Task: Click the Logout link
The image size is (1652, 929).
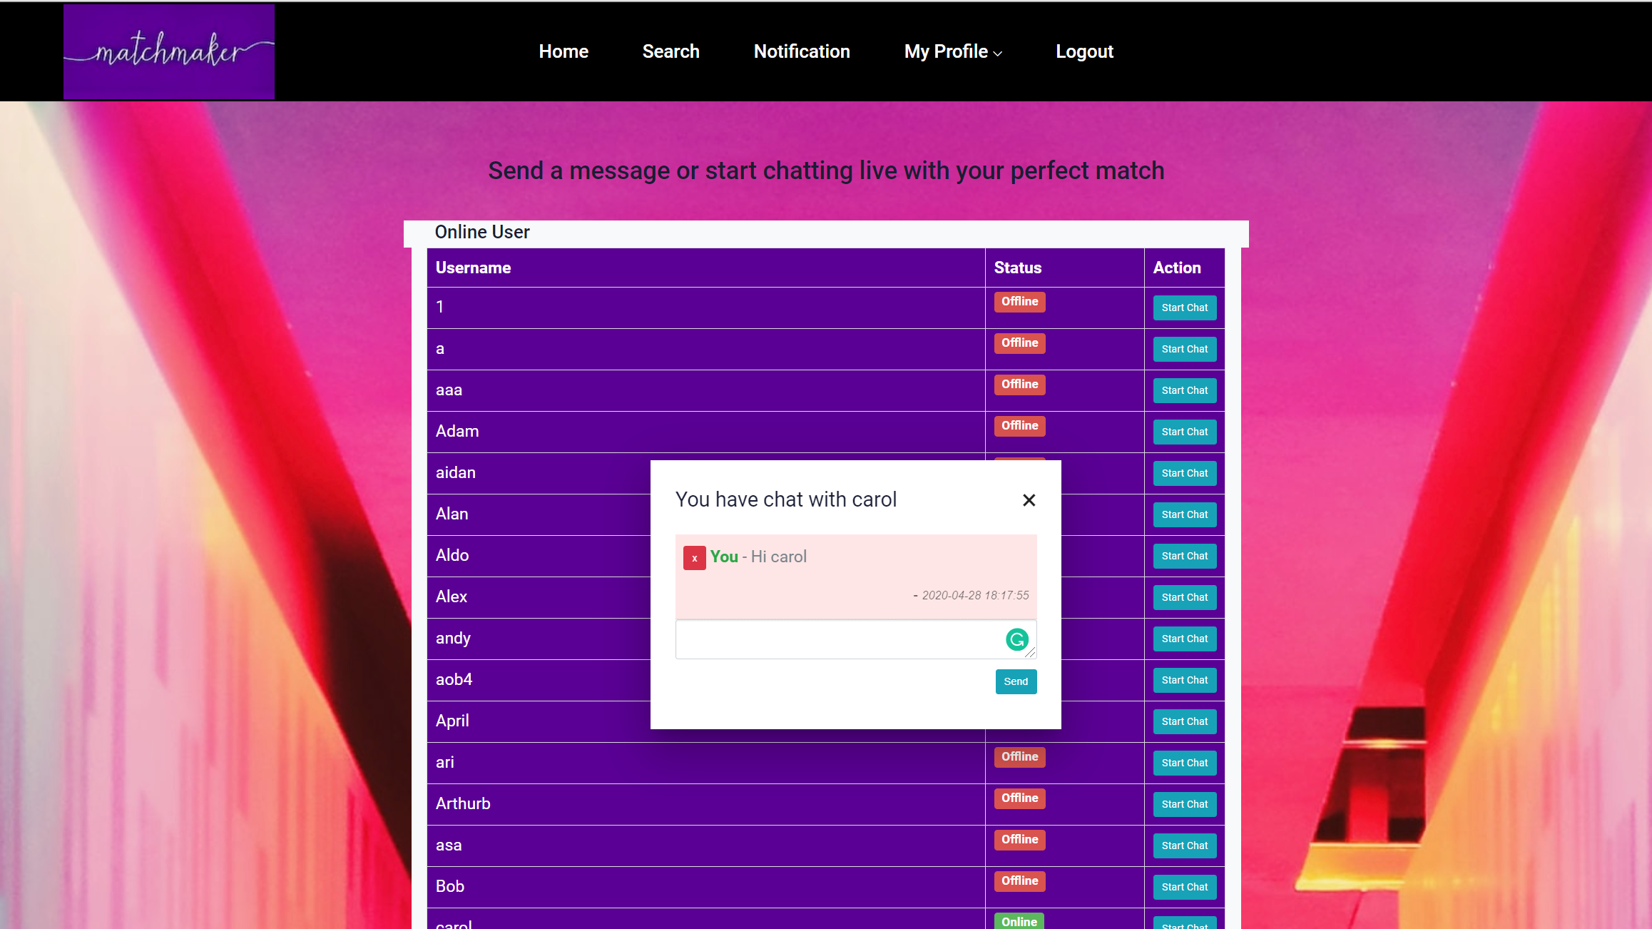Action: 1084,51
